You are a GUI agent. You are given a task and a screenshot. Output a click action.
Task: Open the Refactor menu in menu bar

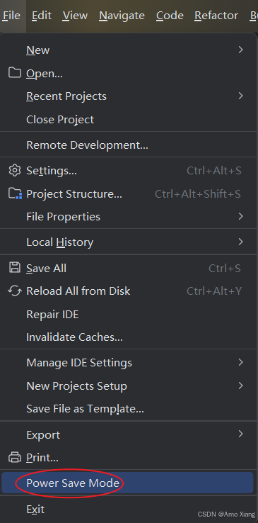point(216,16)
